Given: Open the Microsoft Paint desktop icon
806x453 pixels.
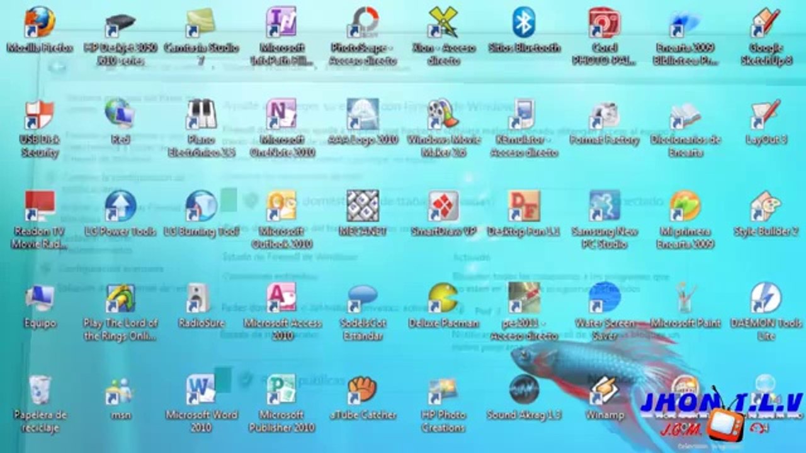Looking at the screenshot, I should (685, 298).
